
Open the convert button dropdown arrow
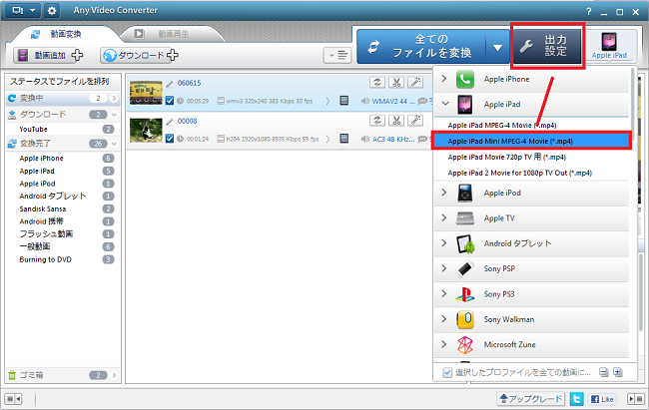497,48
